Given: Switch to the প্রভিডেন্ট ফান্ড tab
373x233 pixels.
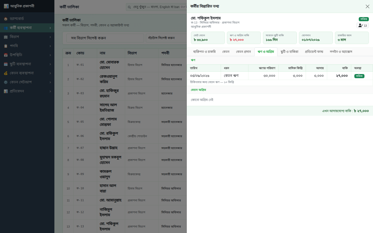Looking at the screenshot, I should point(314,52).
